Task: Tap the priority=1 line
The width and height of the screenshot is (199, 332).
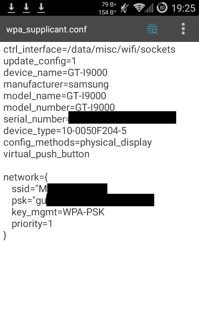Action: tap(32, 224)
